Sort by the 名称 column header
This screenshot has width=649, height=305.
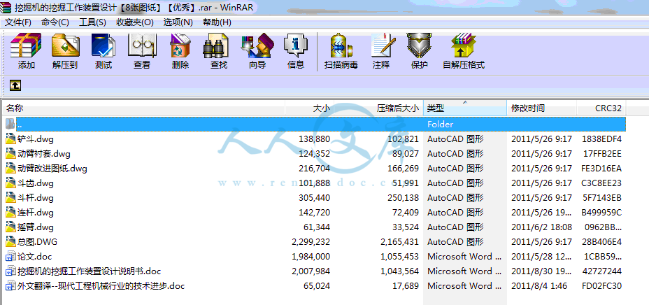[144, 108]
